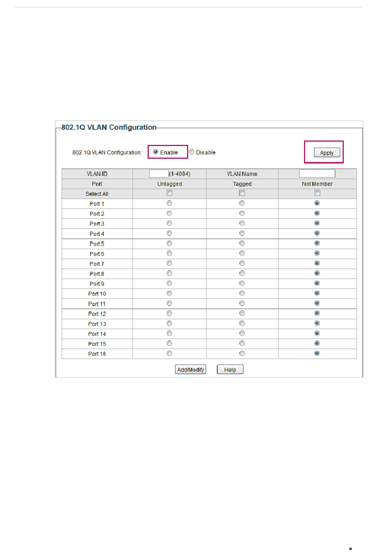The height and width of the screenshot is (552, 378).
Task: Set Port 5 to Tagged
Action: (x=242, y=243)
